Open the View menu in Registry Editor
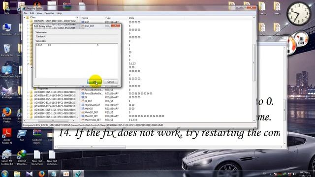The image size is (315, 177). point(39,13)
